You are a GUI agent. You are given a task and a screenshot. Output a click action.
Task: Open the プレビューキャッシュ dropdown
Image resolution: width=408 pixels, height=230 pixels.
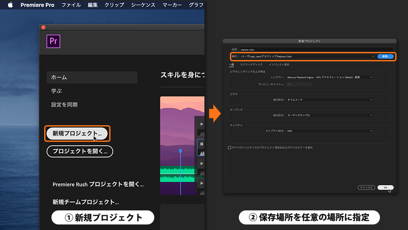tap(299, 84)
